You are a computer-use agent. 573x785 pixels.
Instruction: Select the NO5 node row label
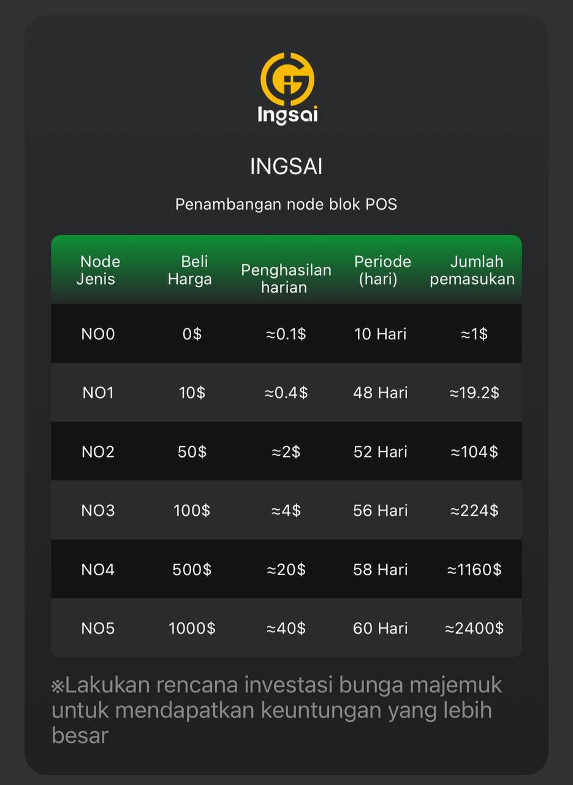pos(98,629)
